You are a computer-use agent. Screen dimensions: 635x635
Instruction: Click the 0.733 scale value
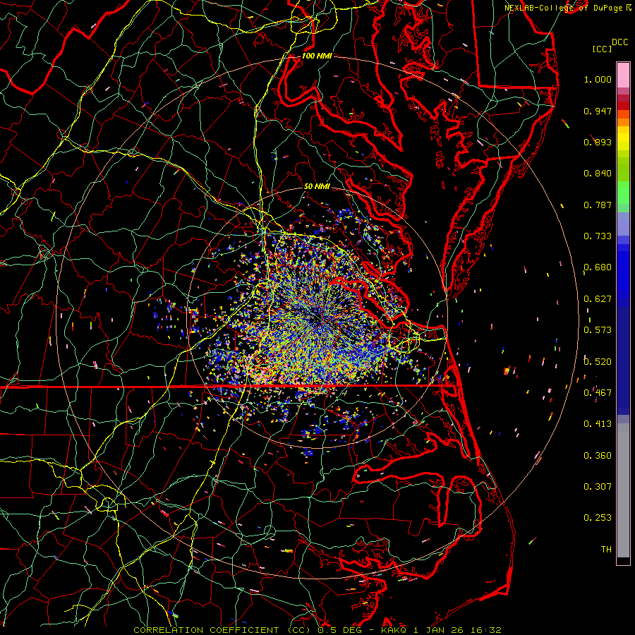[x=598, y=236]
